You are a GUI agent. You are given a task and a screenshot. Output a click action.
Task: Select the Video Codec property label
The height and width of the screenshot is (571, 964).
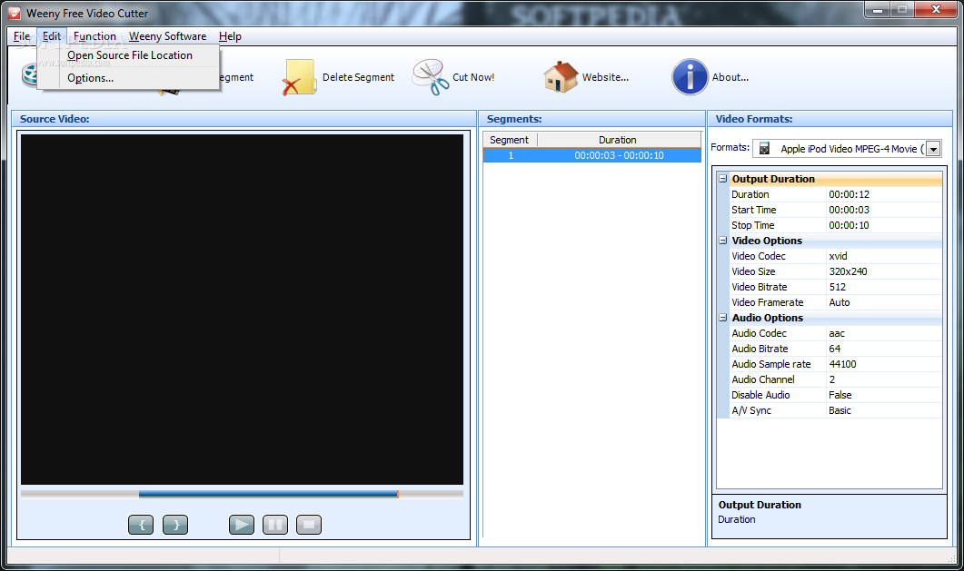pos(759,256)
